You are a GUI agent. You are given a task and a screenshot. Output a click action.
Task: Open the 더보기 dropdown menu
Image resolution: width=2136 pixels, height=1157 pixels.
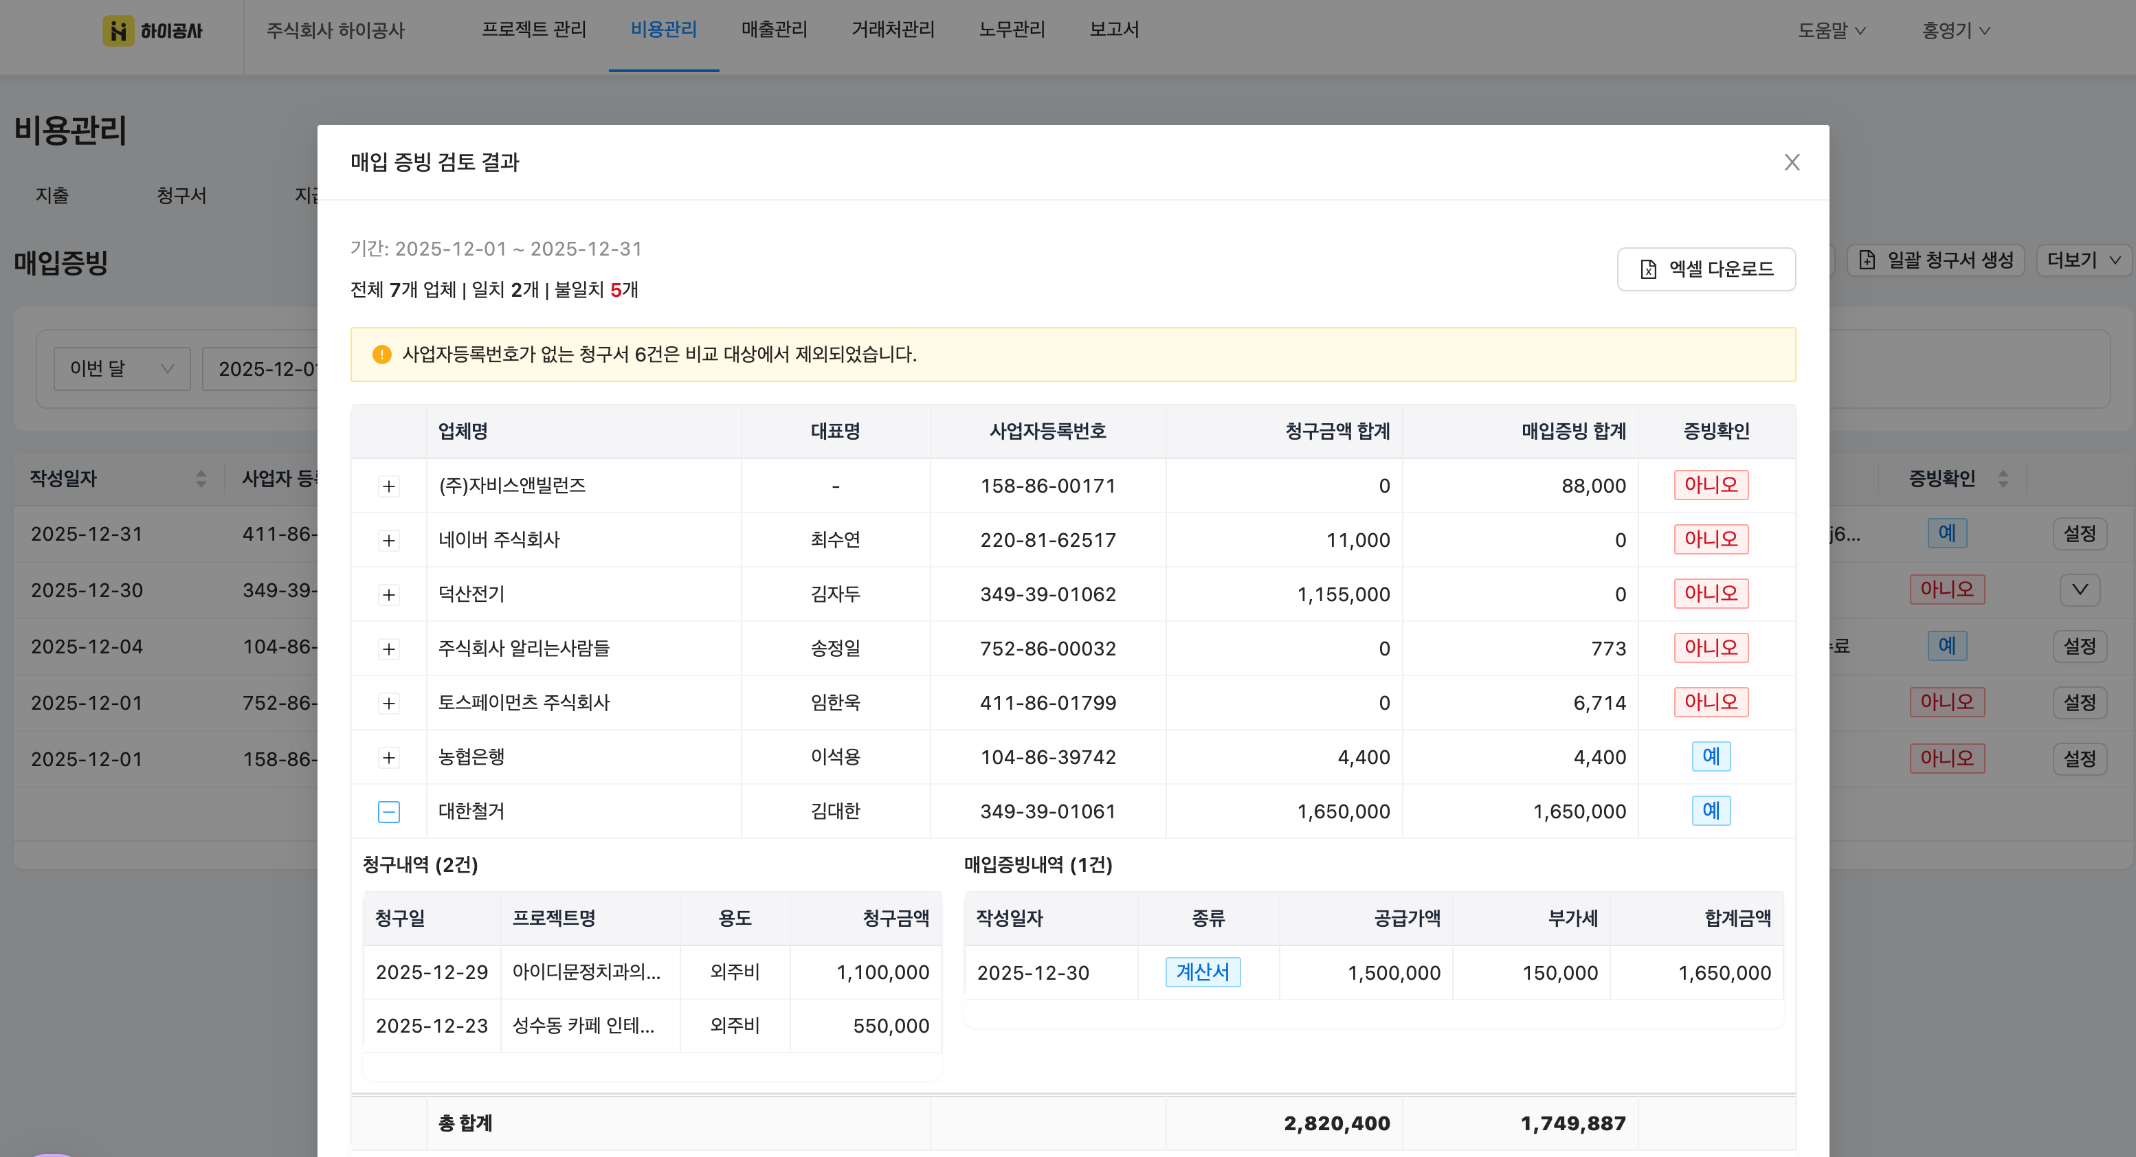pyautogui.click(x=2084, y=260)
